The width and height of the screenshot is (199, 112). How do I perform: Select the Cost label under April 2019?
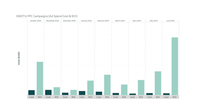click(x=133, y=97)
